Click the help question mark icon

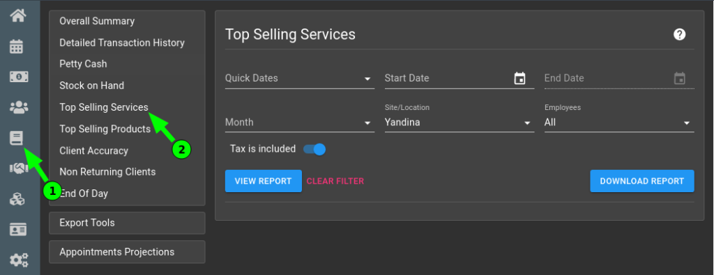tap(679, 34)
